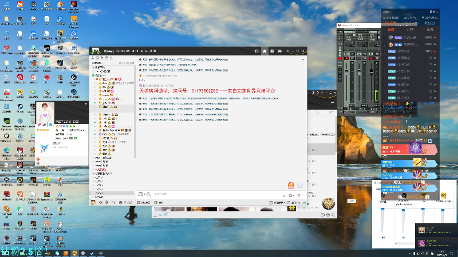This screenshot has width=458, height=257.
Task: Toggle third mixer channel's red record button
Action: (x=371, y=58)
